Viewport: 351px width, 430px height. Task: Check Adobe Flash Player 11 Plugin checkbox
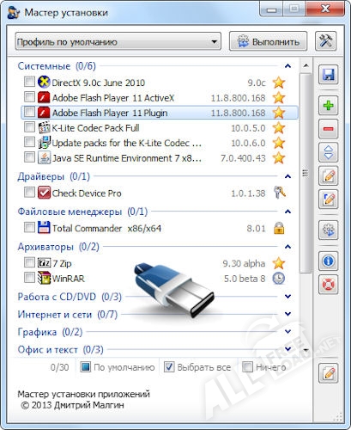point(29,112)
